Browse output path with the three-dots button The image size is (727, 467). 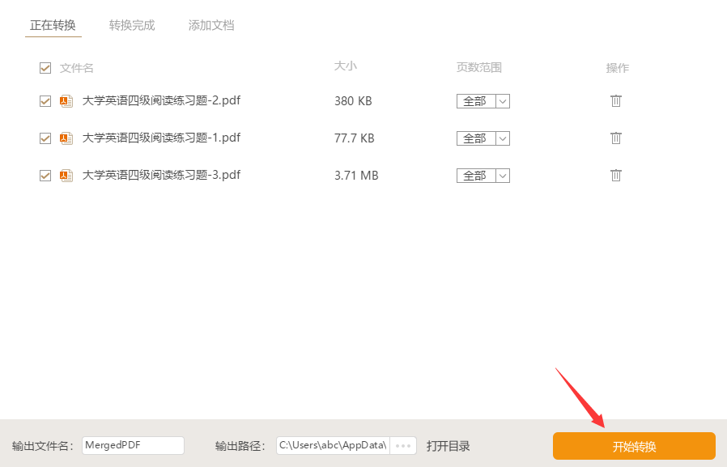point(403,446)
